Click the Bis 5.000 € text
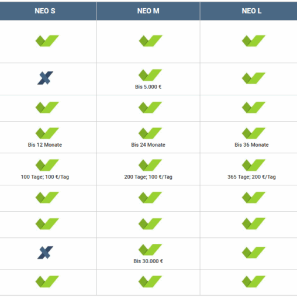 148,87
